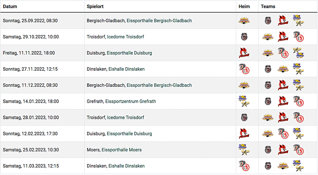Viewport: 318px width, 175px height.
Task: Click home team logo in 25.02.2023 Moers row
Action: pyautogui.click(x=244, y=150)
